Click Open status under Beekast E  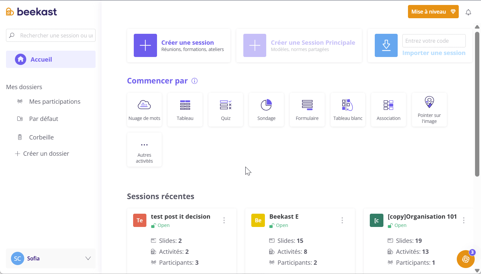282,225
